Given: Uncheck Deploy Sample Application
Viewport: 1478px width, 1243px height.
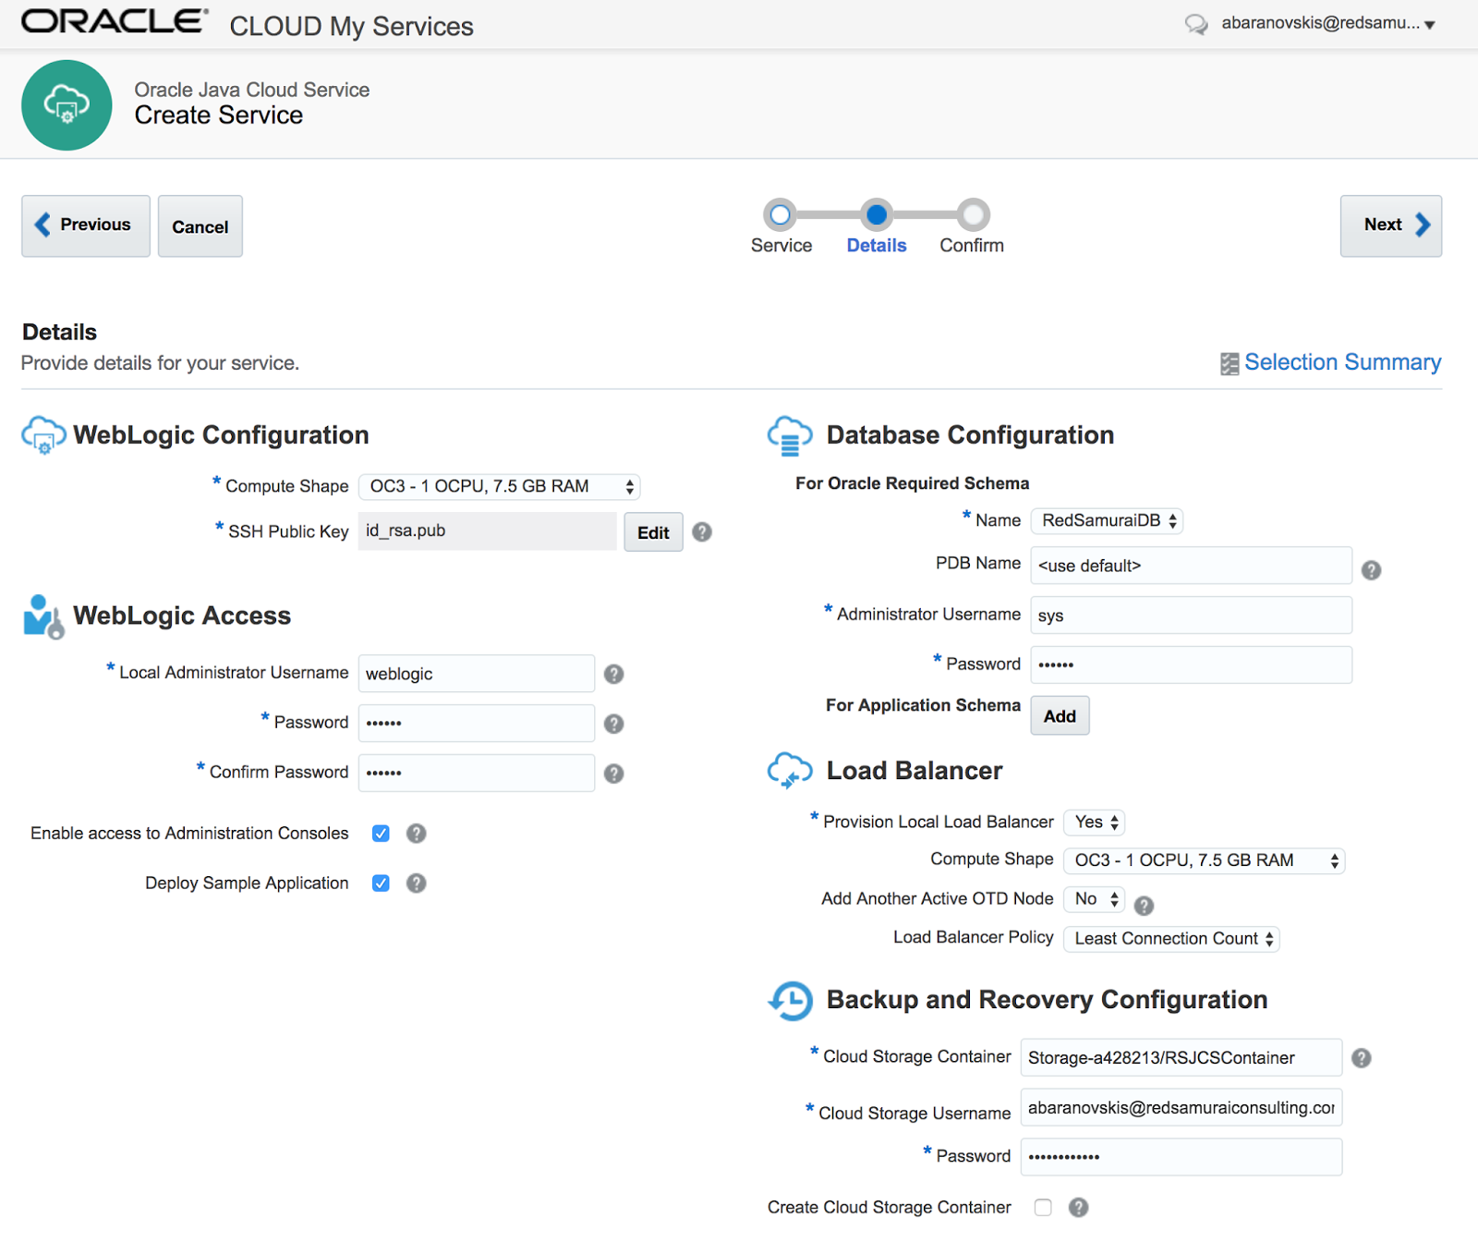Looking at the screenshot, I should (x=381, y=883).
